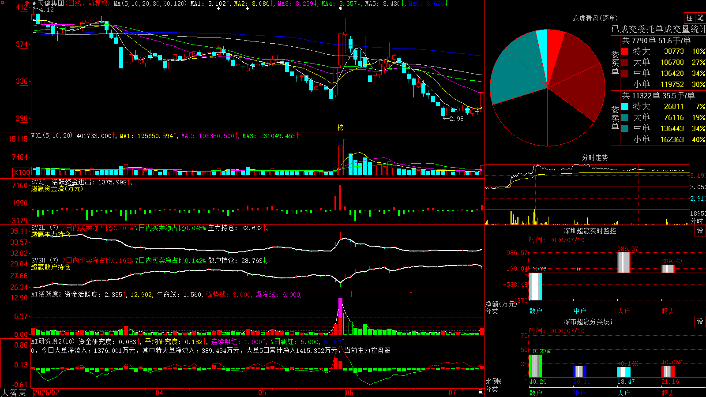Click the red 超大 bar labeled 21.16

pos(668,371)
